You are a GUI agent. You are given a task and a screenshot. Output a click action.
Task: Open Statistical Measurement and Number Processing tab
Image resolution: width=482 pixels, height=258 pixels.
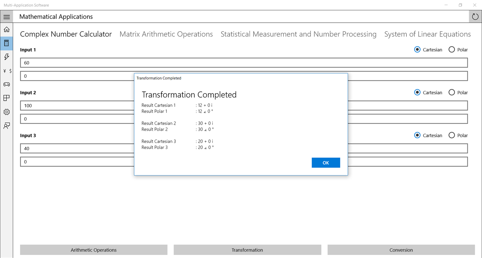point(299,34)
